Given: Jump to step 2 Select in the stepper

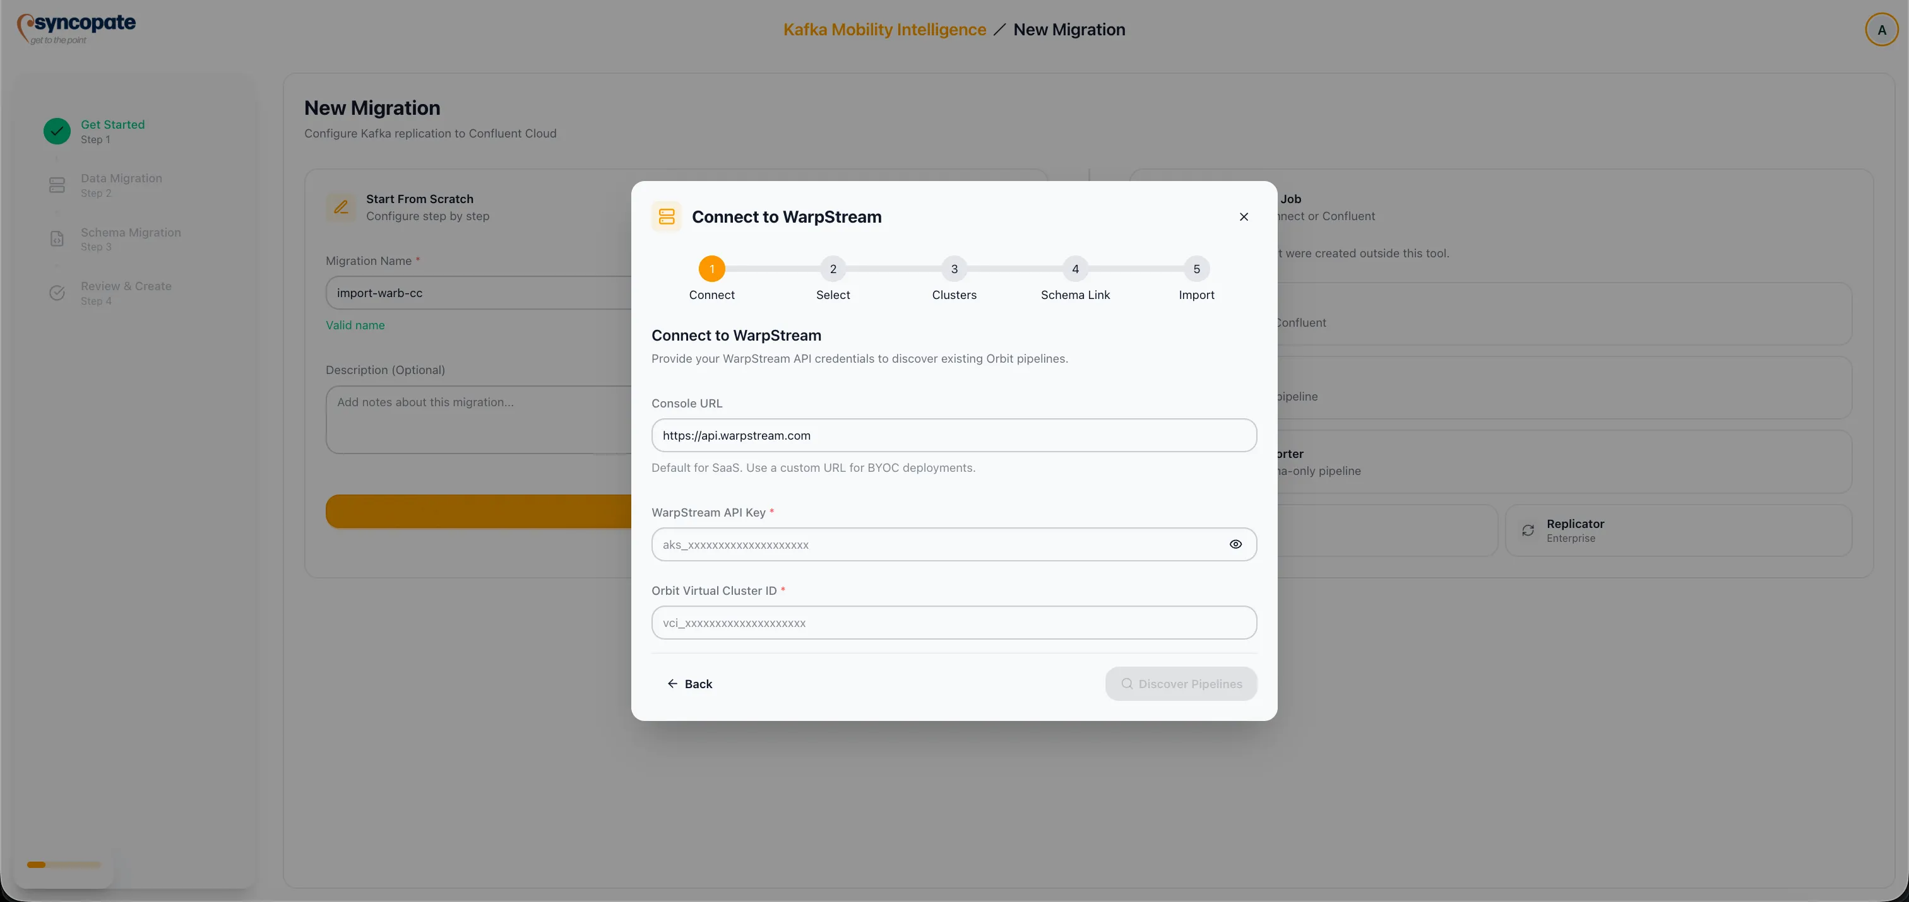Looking at the screenshot, I should pyautogui.click(x=833, y=269).
